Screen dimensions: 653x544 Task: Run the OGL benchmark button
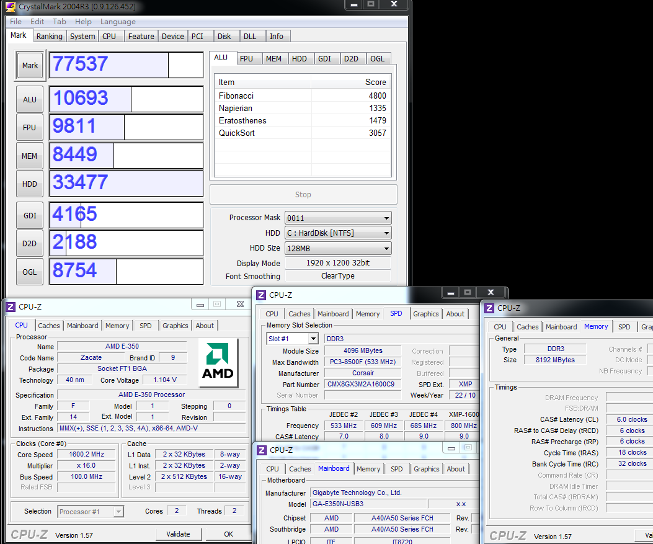(30, 272)
